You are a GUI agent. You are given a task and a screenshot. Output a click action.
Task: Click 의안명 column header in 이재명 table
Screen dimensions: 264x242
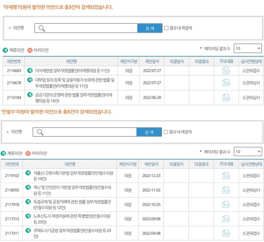tap(71, 61)
